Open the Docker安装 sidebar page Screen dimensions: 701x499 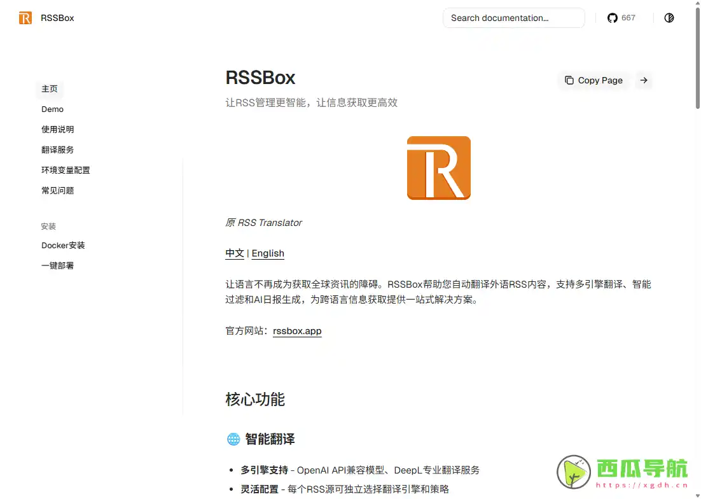pos(63,246)
